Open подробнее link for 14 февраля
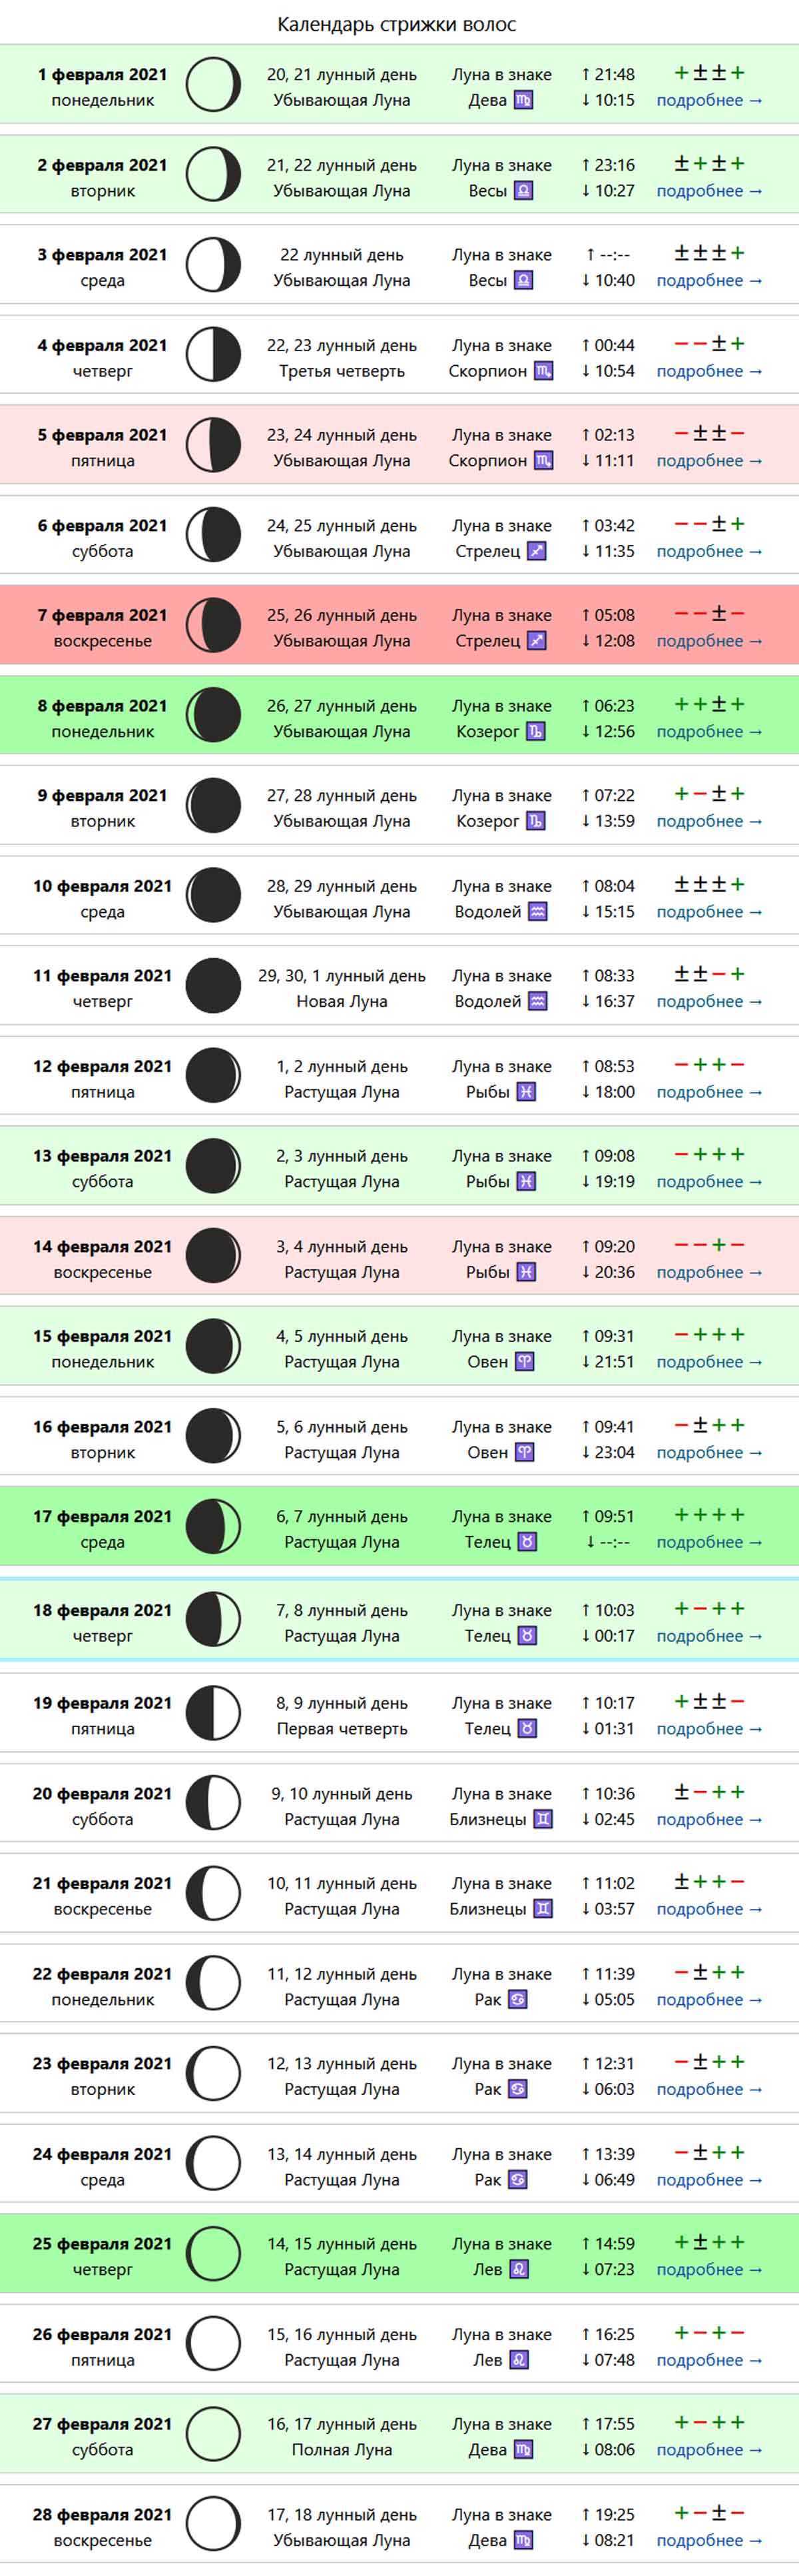This screenshot has width=799, height=2576. [x=709, y=1272]
